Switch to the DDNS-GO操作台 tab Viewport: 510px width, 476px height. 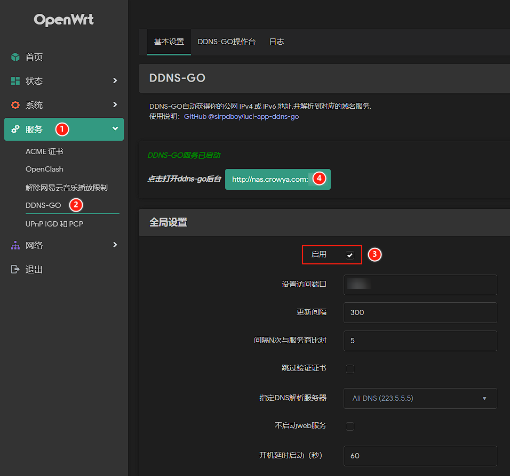(x=226, y=42)
